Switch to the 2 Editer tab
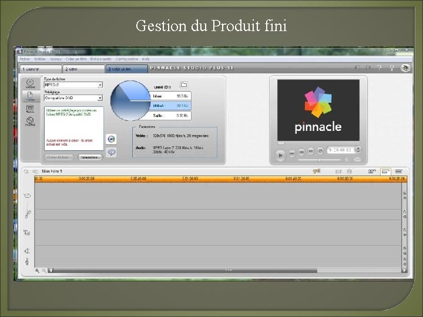 (x=83, y=69)
